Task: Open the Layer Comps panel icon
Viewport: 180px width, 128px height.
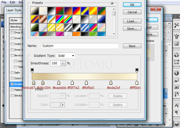Action: pyautogui.click(x=176, y=44)
